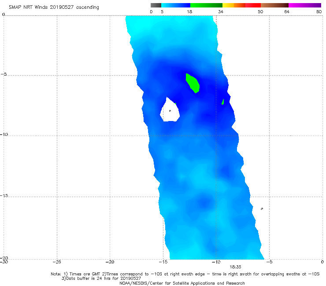Click the brown segment of the color bar
Viewport: 326px width, 286px height.
(274, 5)
